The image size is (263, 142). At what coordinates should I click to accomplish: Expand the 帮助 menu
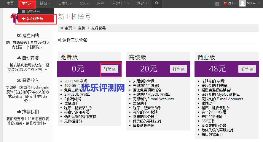coord(143,4)
